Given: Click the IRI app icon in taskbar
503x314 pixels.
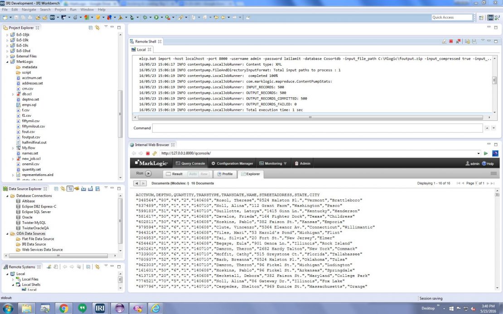Looking at the screenshot, I should click(x=100, y=308).
